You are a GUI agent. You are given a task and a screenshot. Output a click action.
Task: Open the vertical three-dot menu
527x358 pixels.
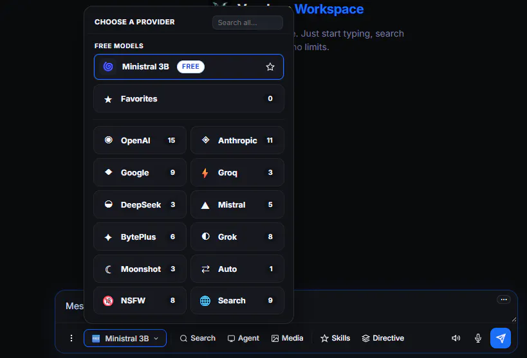coord(71,338)
